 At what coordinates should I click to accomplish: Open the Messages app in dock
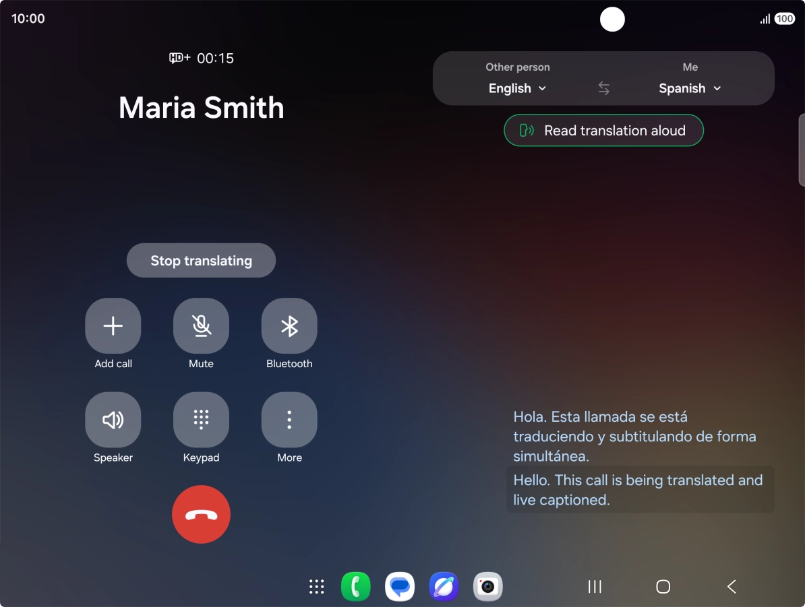pyautogui.click(x=400, y=587)
